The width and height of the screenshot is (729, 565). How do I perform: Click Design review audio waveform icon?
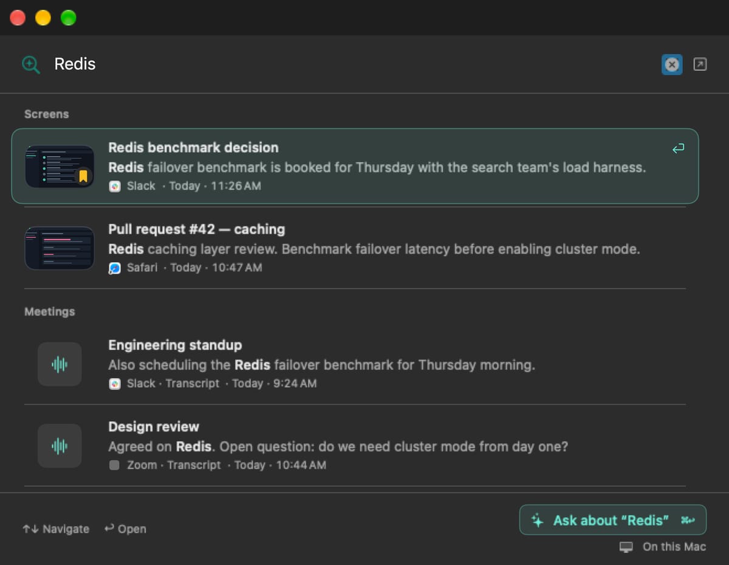click(x=60, y=446)
